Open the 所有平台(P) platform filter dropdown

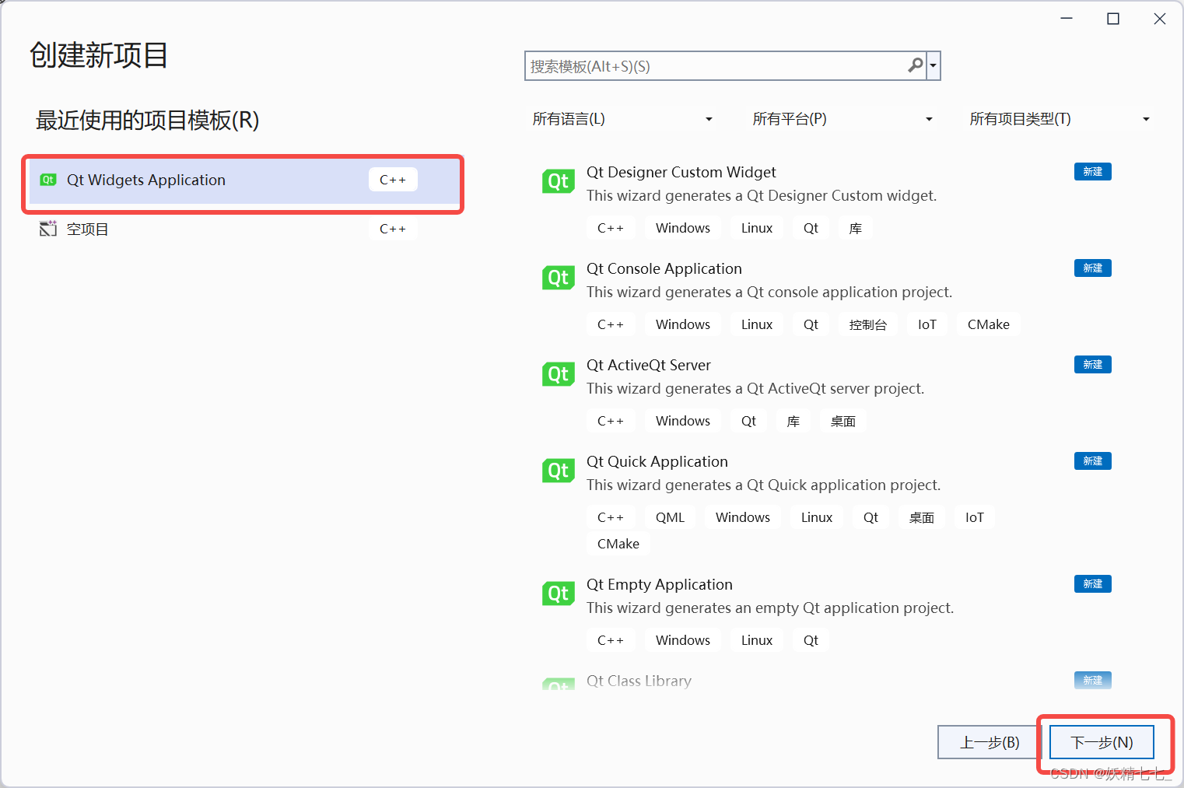tap(842, 119)
